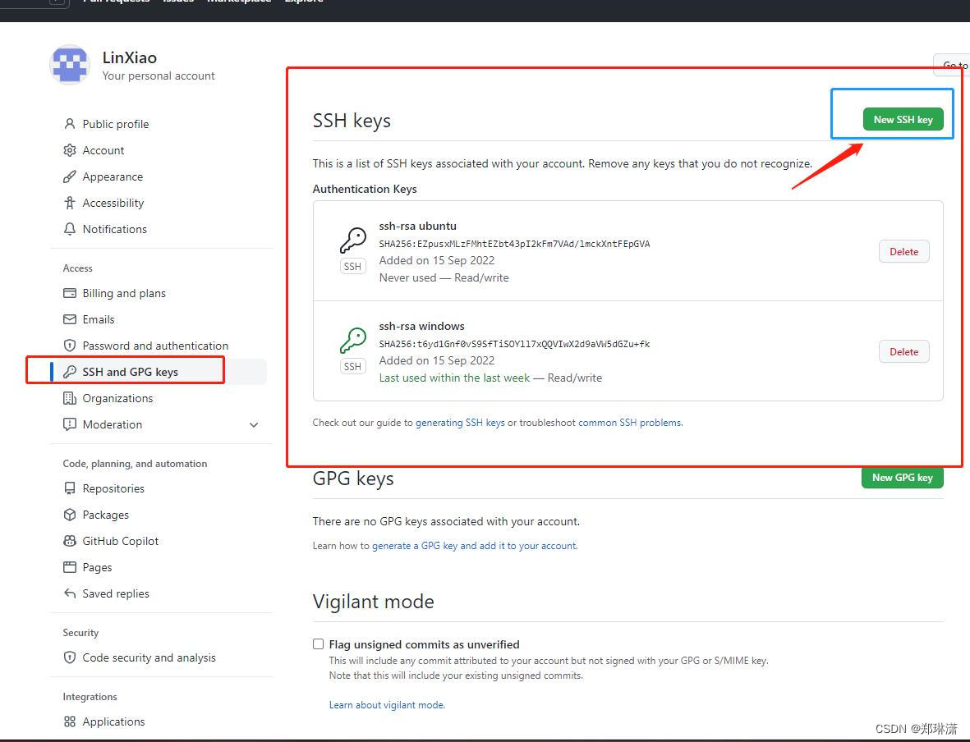Open common SSH problems link
Image resolution: width=970 pixels, height=742 pixels.
pos(630,423)
